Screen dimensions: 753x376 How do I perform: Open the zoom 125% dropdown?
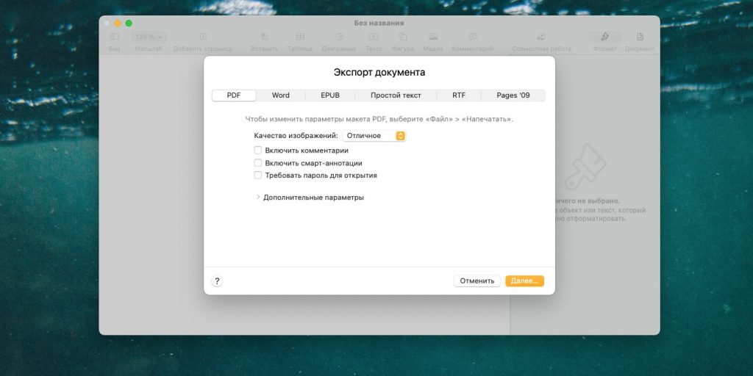[149, 37]
